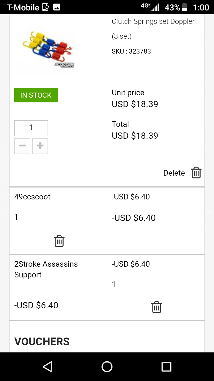214x381 pixels.
Task: Tap the Android back navigation icon
Action: coord(48,367)
